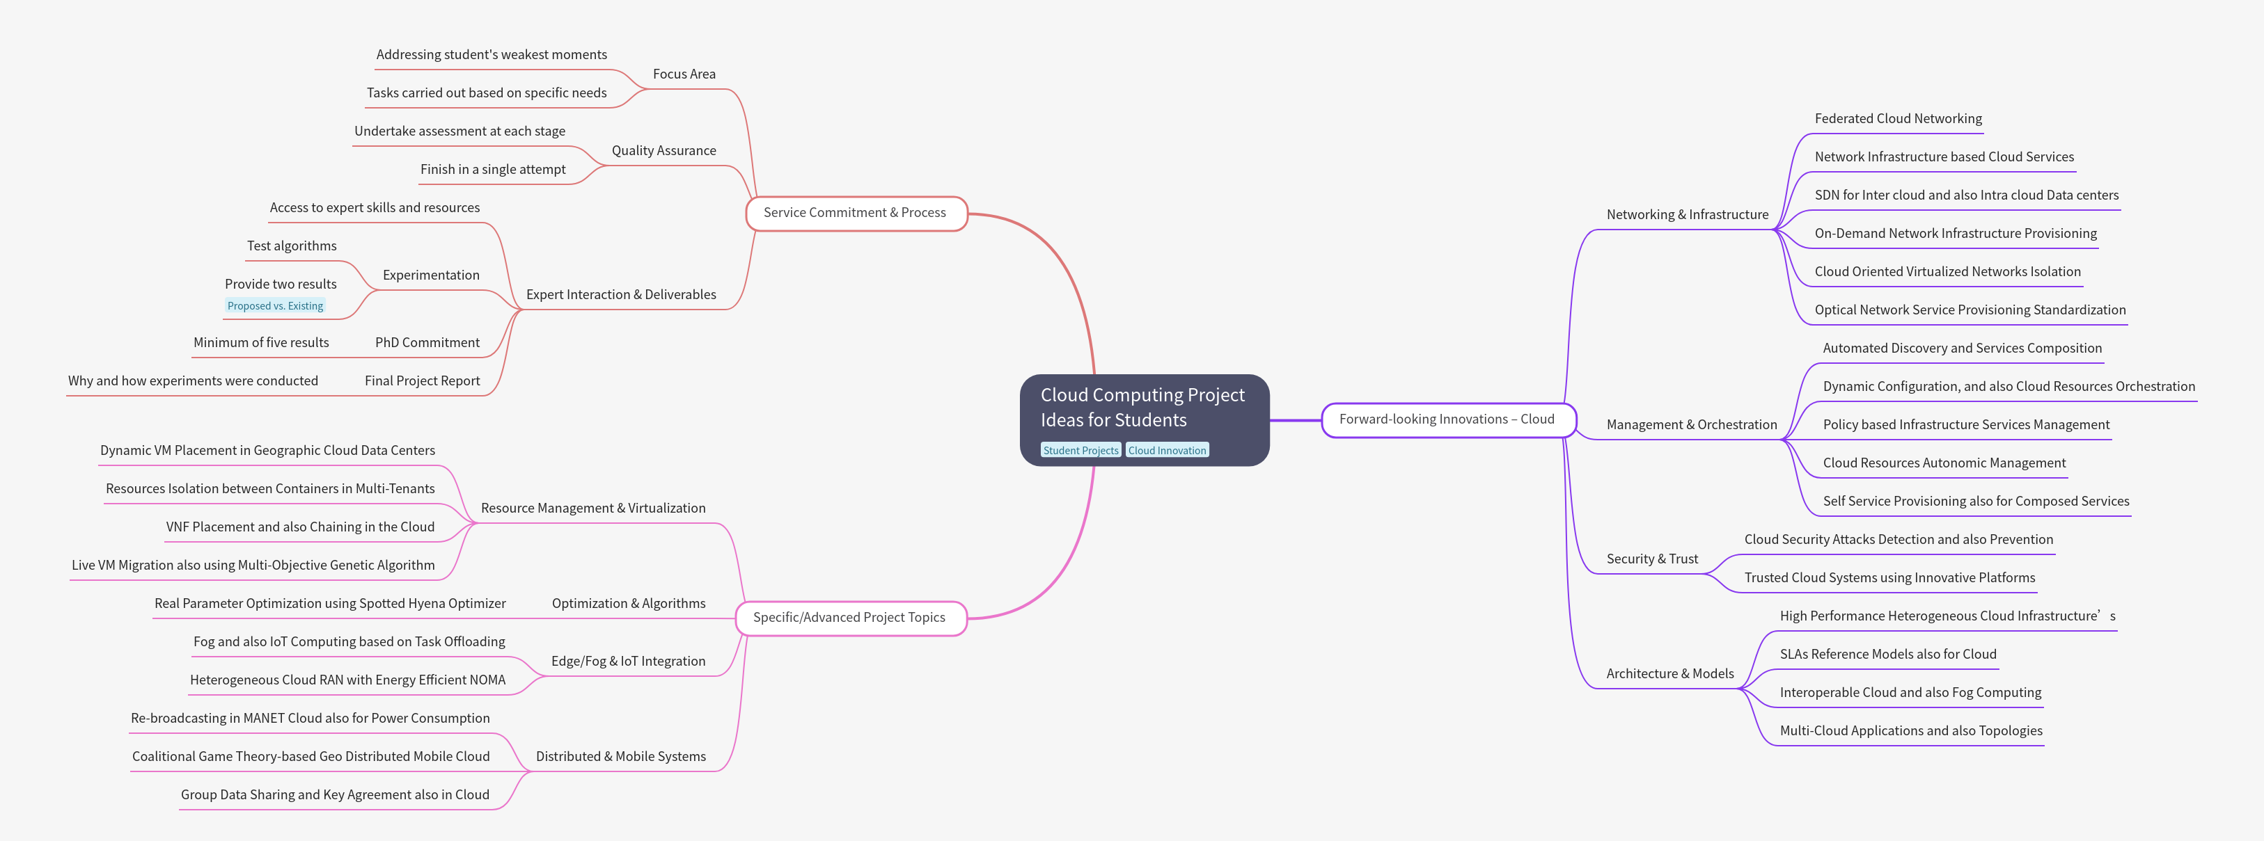Screen dimensions: 2264x841
Task: Click the Quality Assurance subtopic
Action: pyautogui.click(x=664, y=150)
